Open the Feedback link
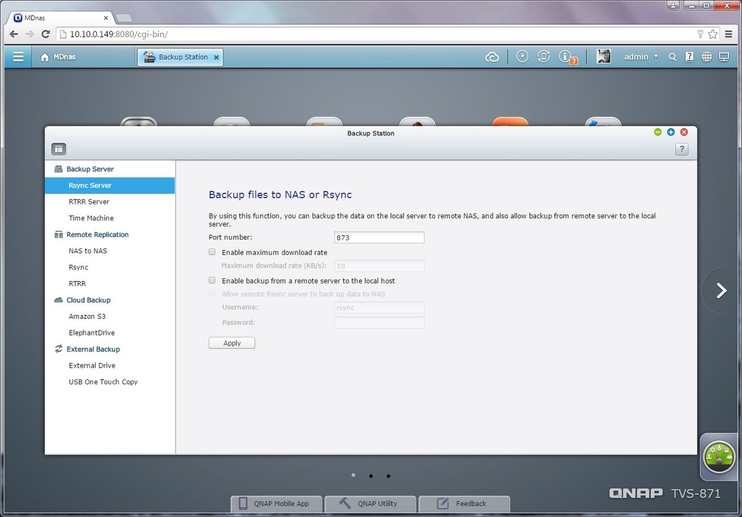Viewport: 742px width, 517px height. click(464, 503)
